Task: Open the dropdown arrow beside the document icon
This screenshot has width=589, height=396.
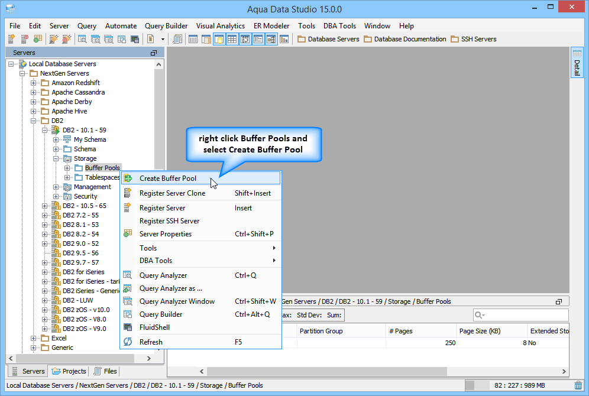Action: (x=163, y=39)
